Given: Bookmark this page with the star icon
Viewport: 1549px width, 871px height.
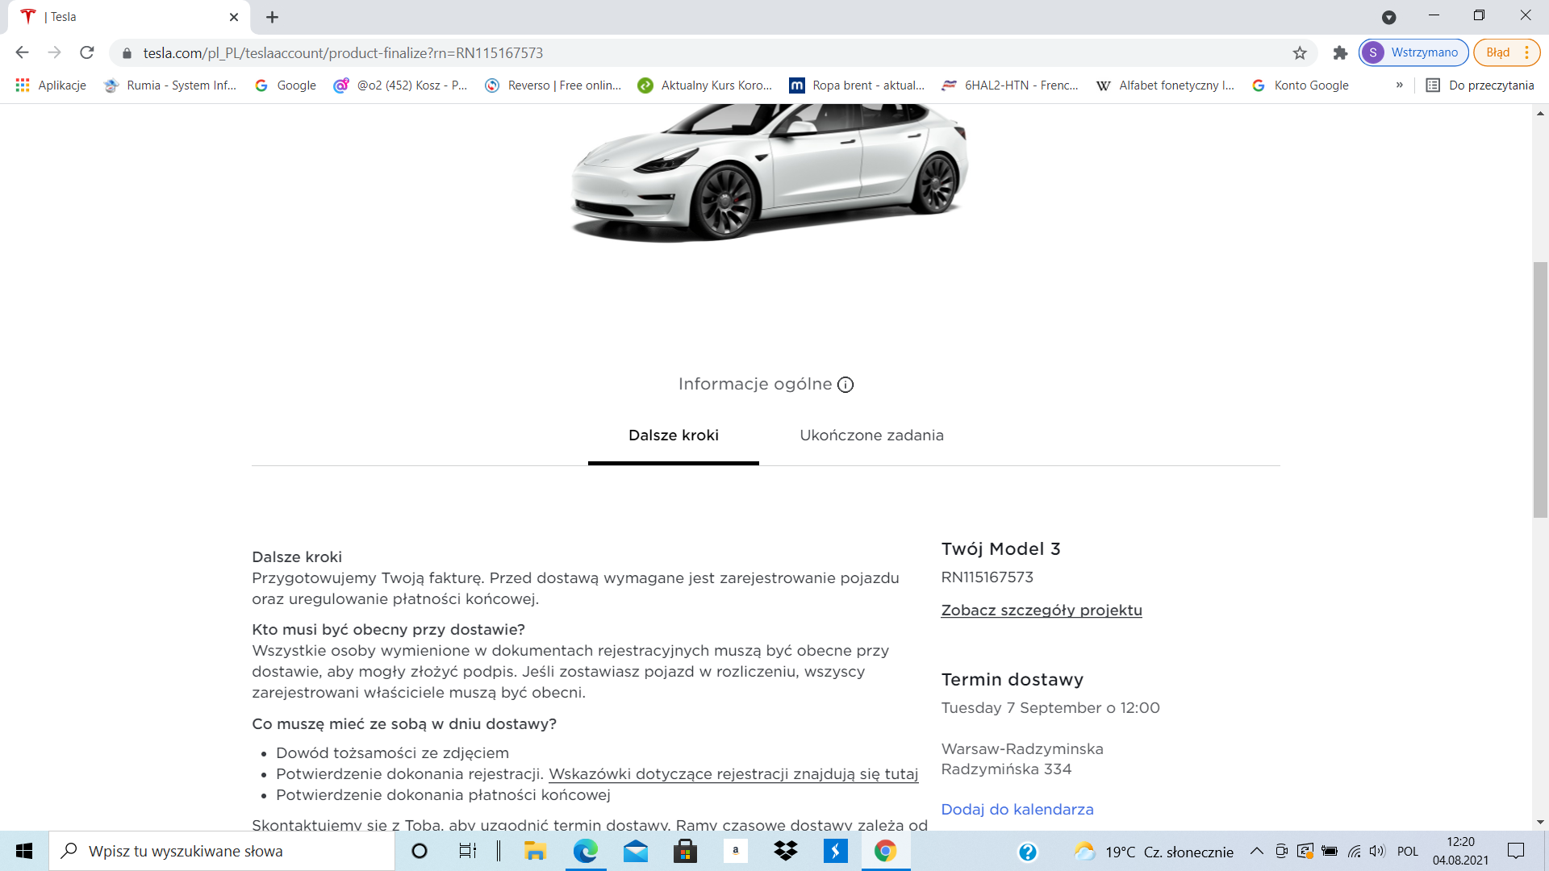Looking at the screenshot, I should pos(1300,53).
